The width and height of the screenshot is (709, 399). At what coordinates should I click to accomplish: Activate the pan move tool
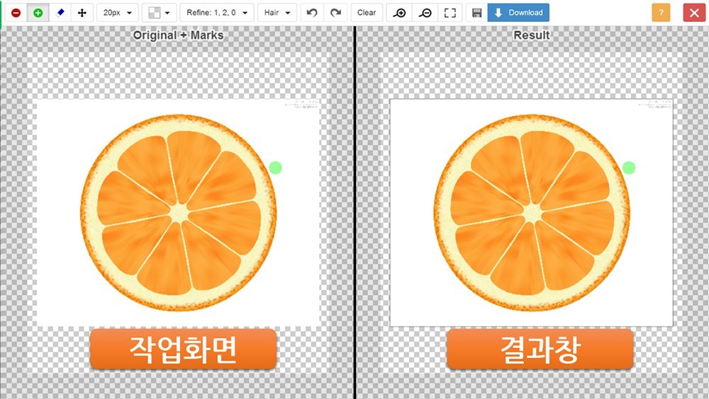82,13
